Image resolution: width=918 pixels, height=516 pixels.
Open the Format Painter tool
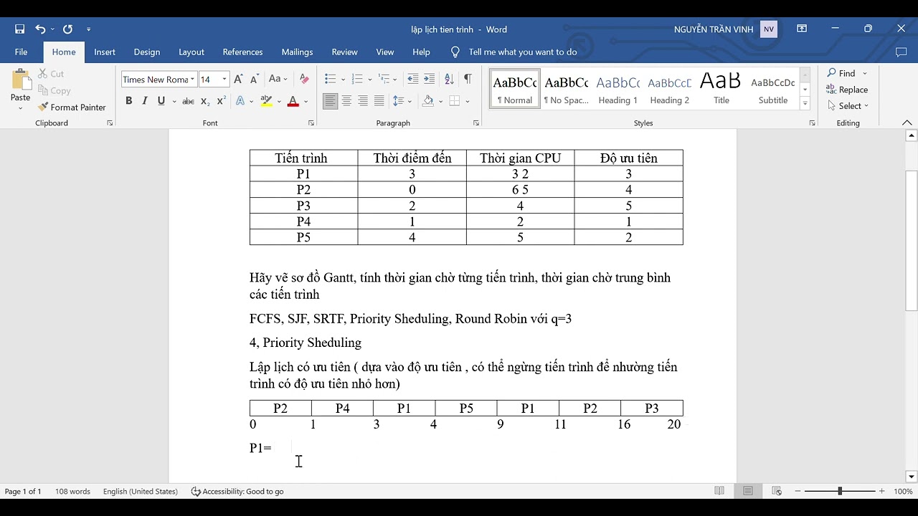click(x=72, y=107)
